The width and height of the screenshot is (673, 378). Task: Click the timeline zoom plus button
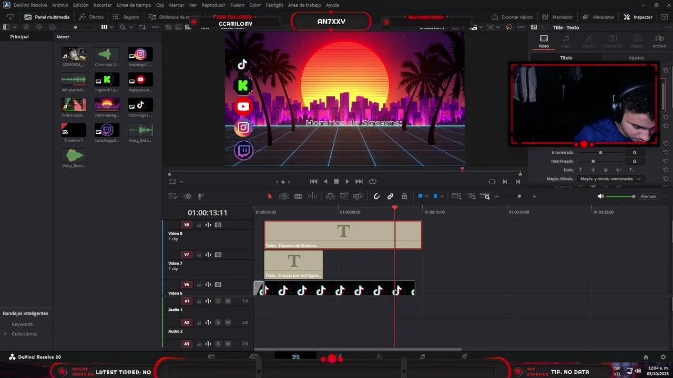coord(534,196)
